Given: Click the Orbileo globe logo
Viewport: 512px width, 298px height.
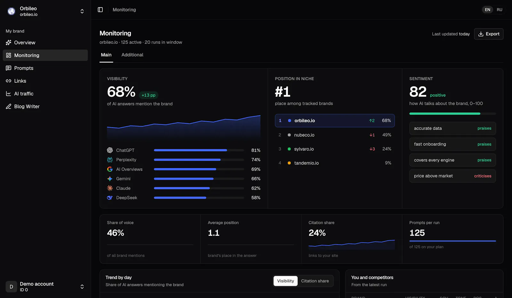Looking at the screenshot, I should 12,11.
